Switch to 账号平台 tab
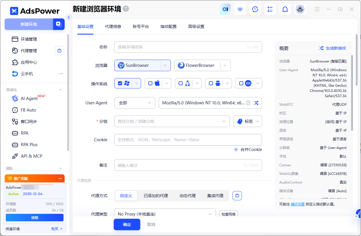This screenshot has height=236, width=361. coord(141,27)
